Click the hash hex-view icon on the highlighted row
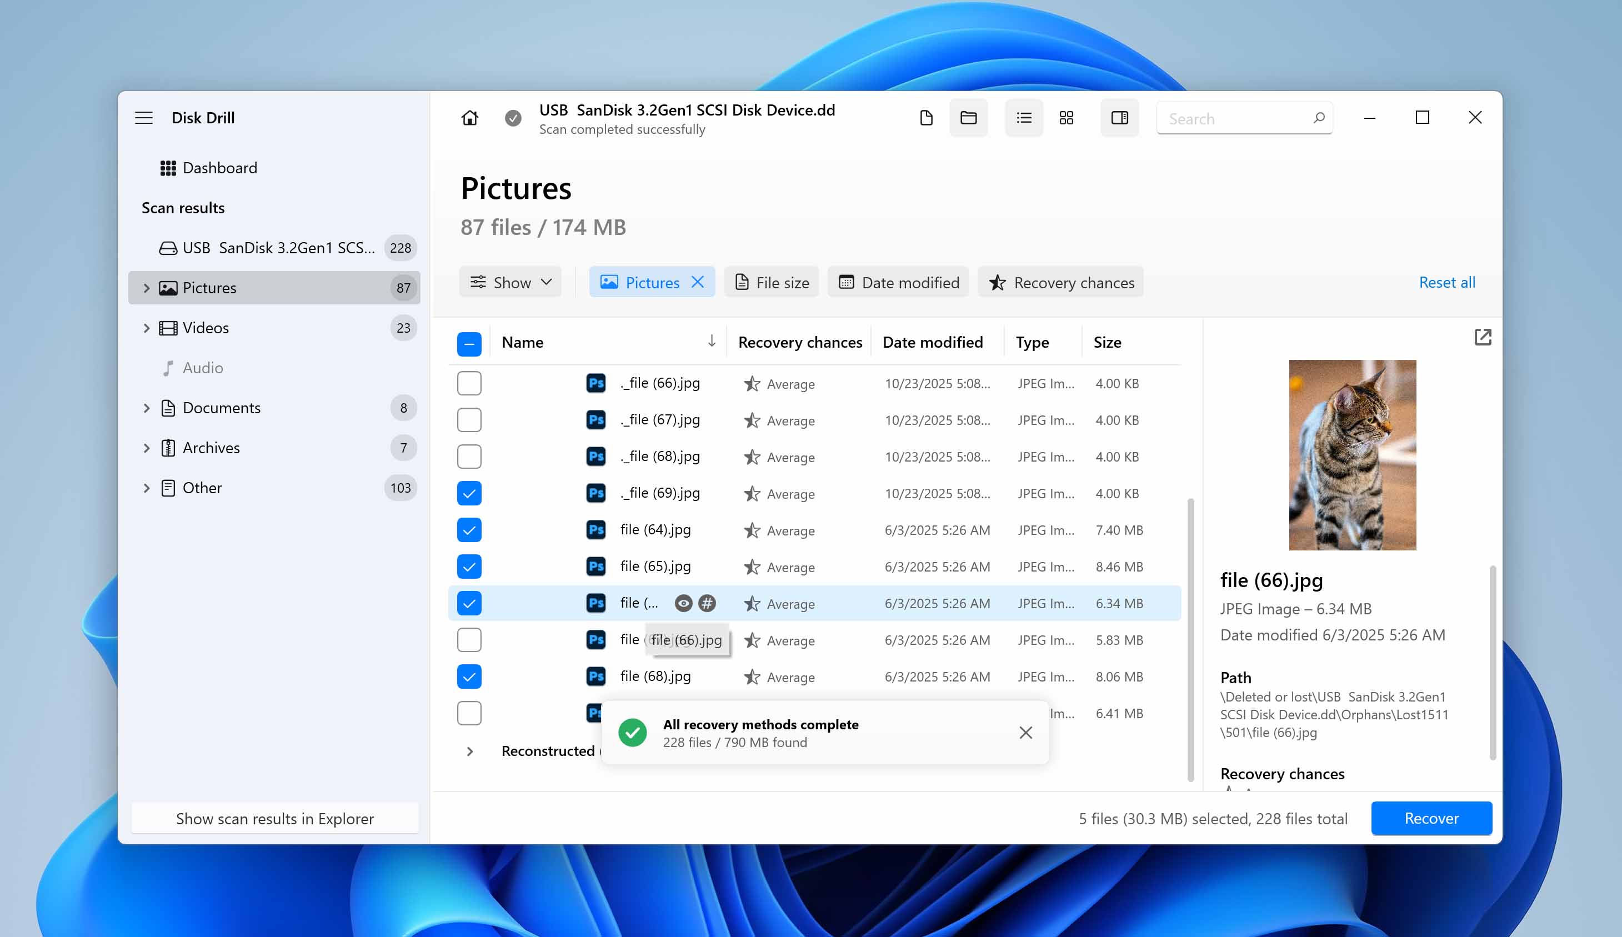Viewport: 1622px width, 937px height. coord(707,603)
